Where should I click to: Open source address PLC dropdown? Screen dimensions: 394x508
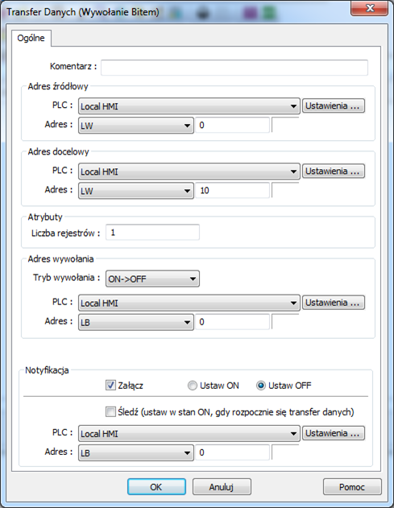[x=189, y=106]
